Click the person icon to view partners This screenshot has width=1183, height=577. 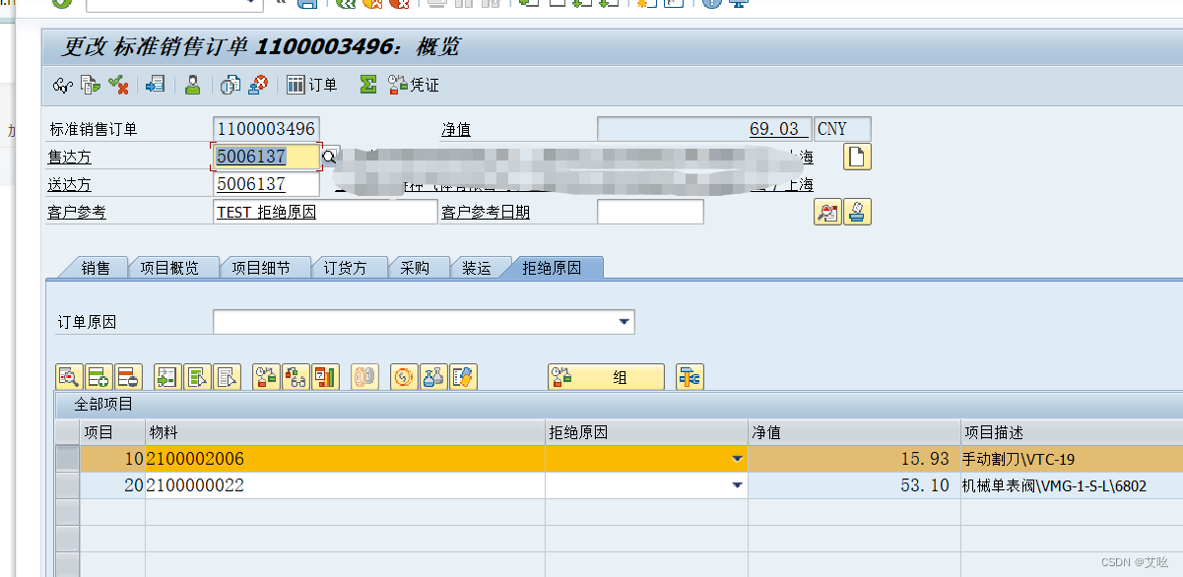(192, 85)
